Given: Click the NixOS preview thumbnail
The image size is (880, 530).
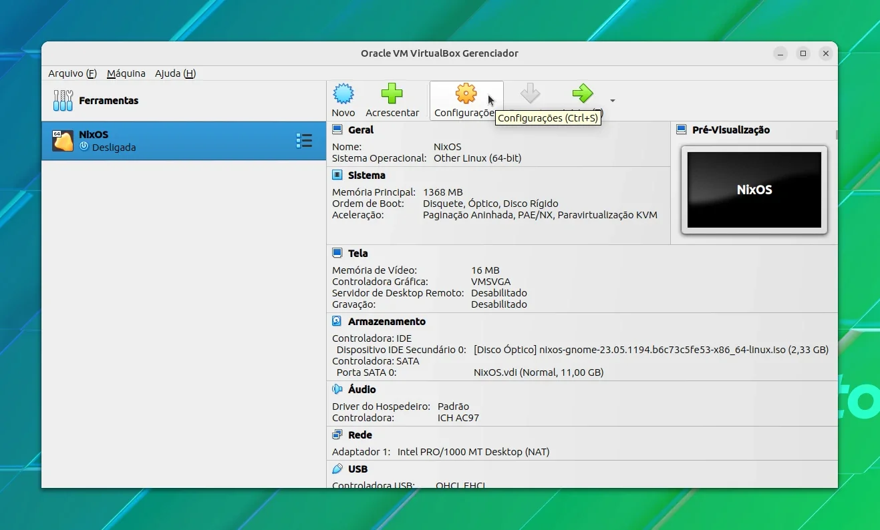Looking at the screenshot, I should pos(754,190).
